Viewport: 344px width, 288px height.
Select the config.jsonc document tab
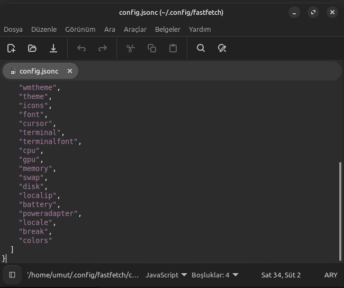(40, 71)
